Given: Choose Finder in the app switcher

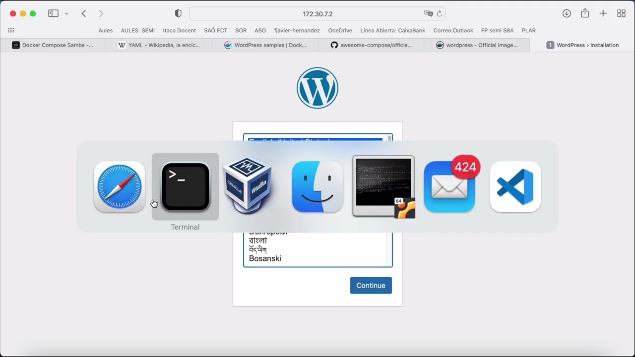Looking at the screenshot, I should click(x=317, y=186).
